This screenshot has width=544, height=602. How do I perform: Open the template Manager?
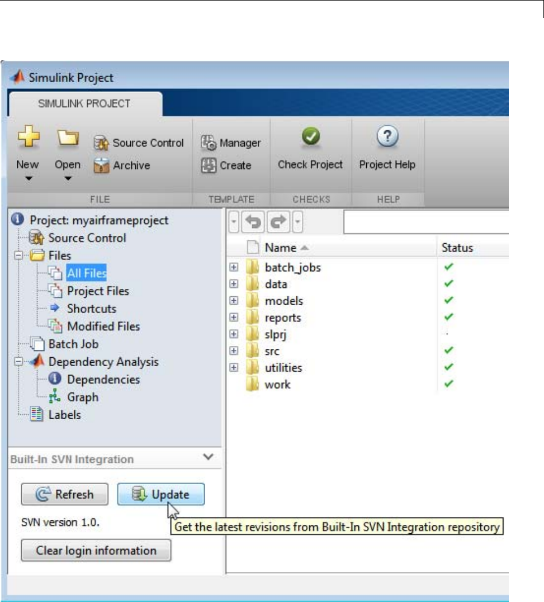click(230, 143)
